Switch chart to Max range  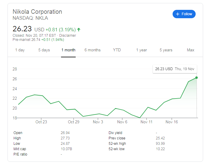(x=191, y=50)
